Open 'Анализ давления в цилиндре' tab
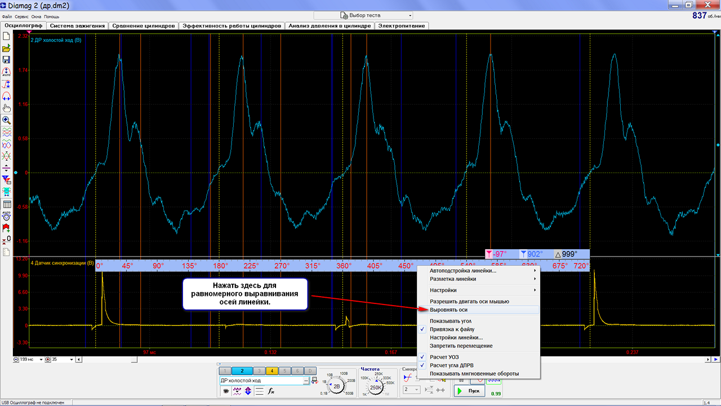 point(330,25)
